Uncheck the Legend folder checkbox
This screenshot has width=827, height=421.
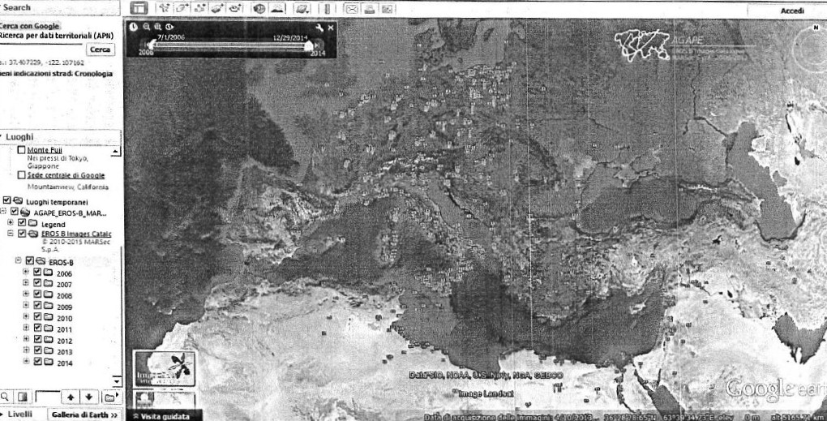point(22,223)
